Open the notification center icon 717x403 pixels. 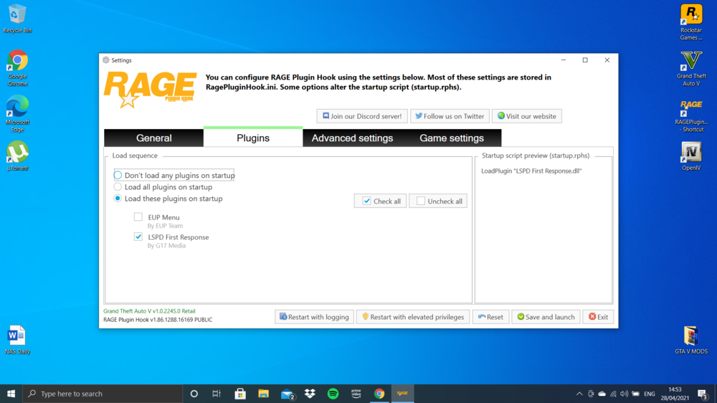(703, 394)
